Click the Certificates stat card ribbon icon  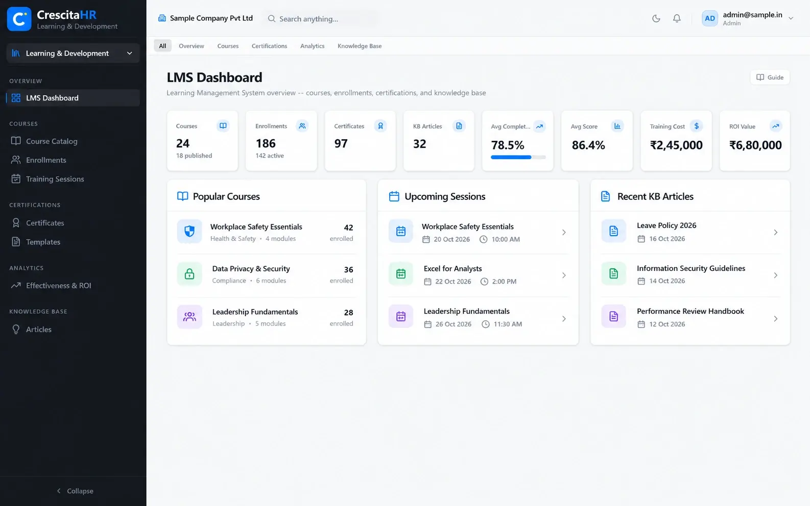tap(380, 126)
